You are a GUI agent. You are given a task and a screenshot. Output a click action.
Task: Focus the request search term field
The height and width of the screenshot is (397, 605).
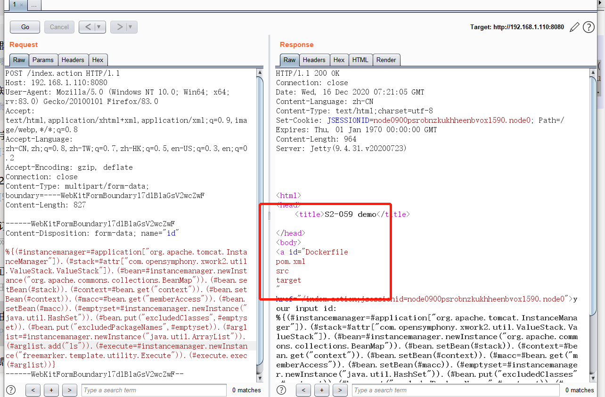click(154, 390)
